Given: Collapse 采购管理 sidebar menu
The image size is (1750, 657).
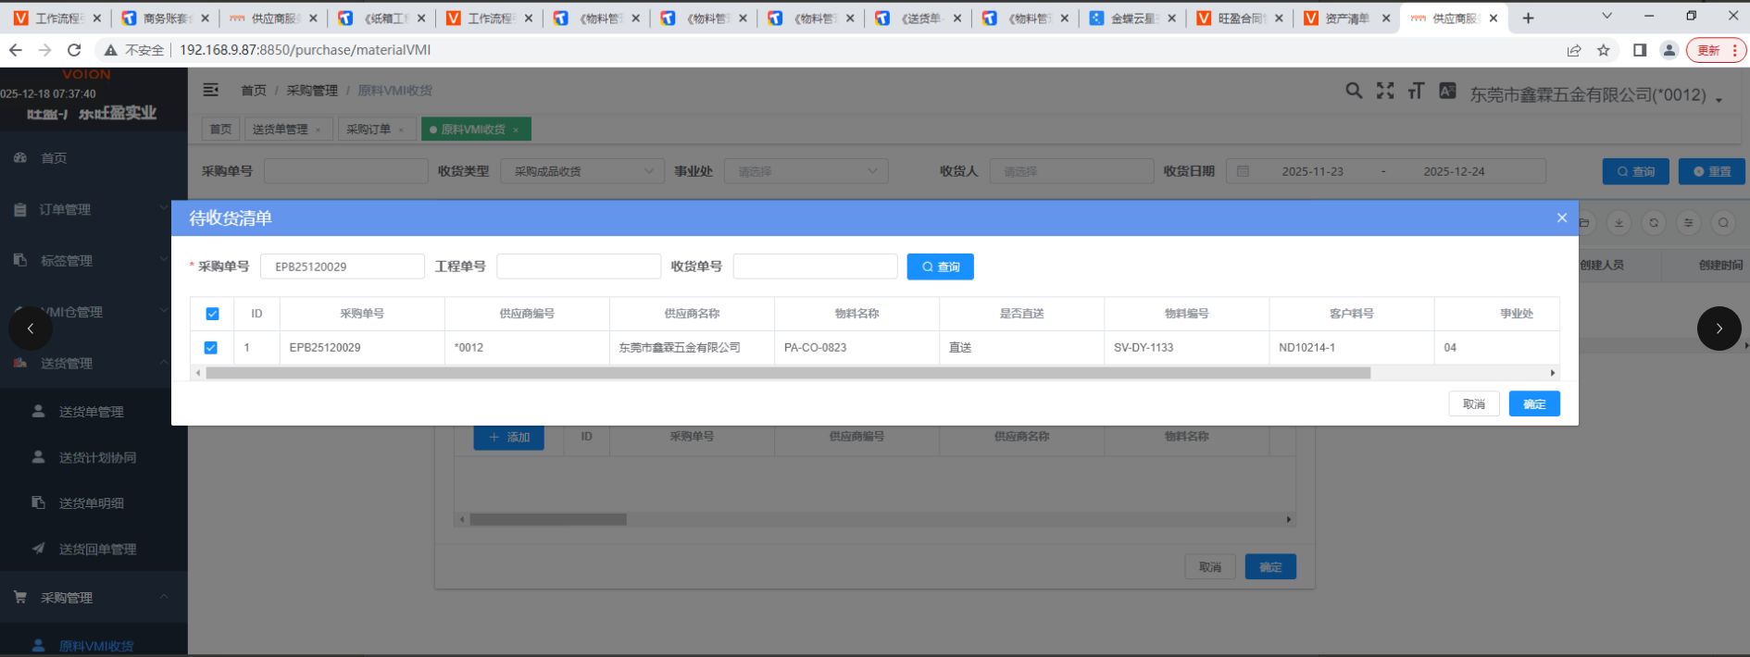Looking at the screenshot, I should (x=94, y=598).
